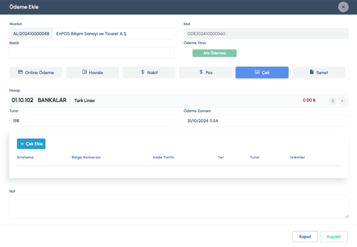
Task: Open the Ödeme Zamani date field
Action: pos(266,121)
